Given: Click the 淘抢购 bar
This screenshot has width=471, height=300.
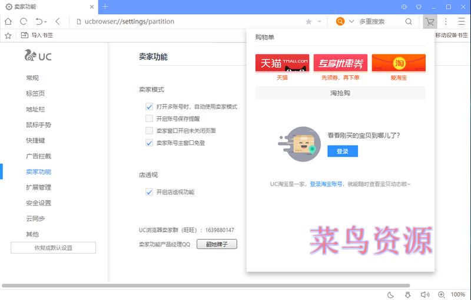Looking at the screenshot, I should [x=340, y=93].
